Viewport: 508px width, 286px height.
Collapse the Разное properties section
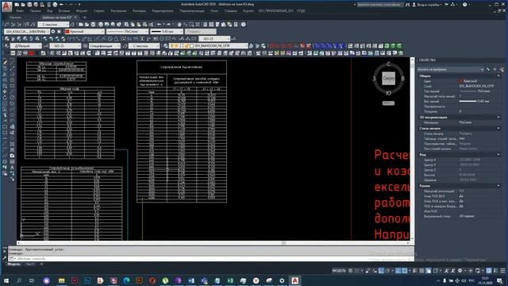[x=498, y=186]
